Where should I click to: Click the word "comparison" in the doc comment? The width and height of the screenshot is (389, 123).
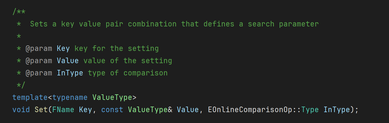coord(146,73)
